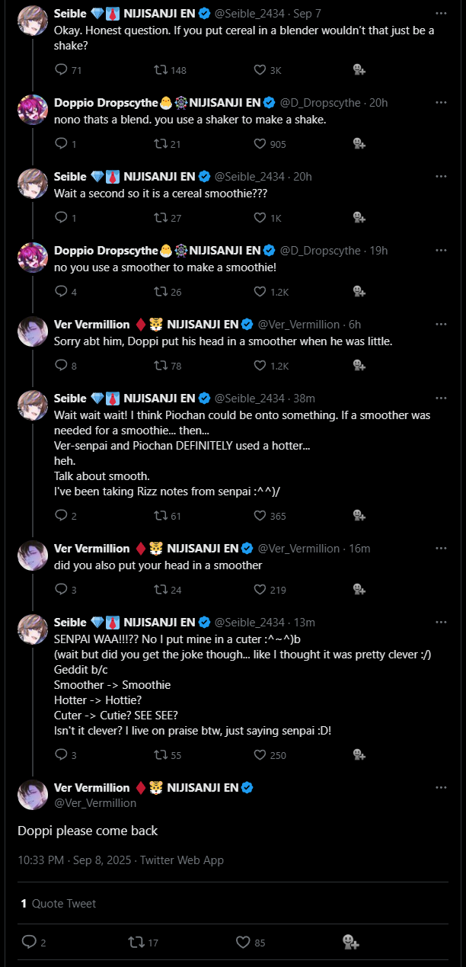Open Ver Vermillion's avatar on the 6h tweet
Viewport: 466px width, 967px height.
click(33, 331)
